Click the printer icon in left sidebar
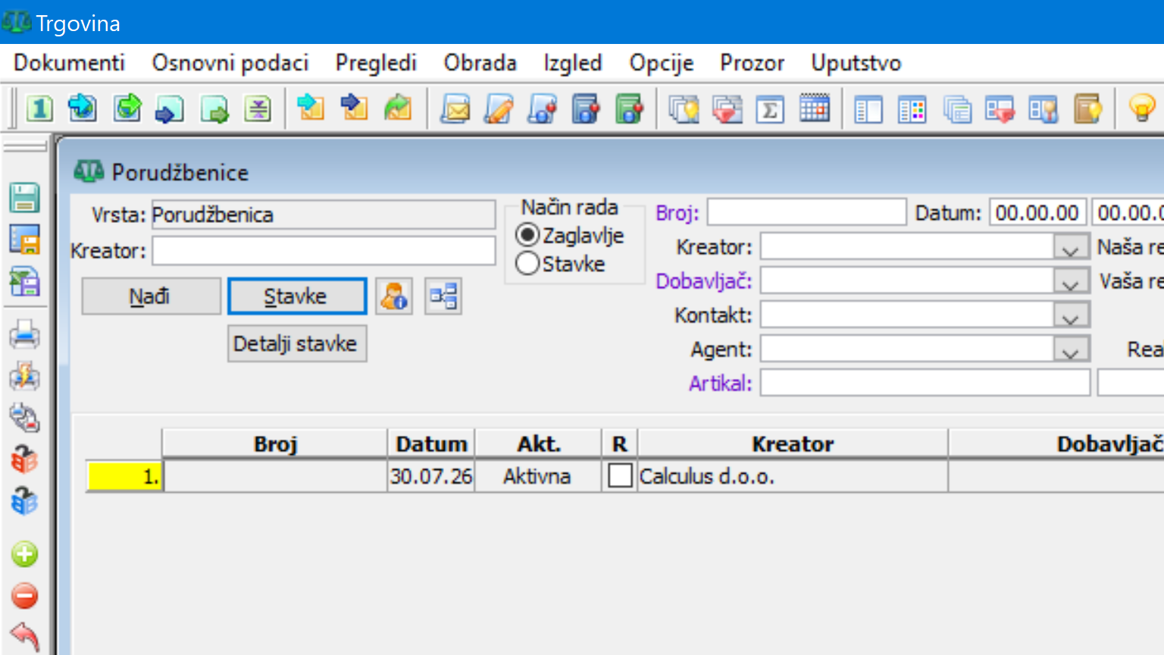 pyautogui.click(x=25, y=334)
